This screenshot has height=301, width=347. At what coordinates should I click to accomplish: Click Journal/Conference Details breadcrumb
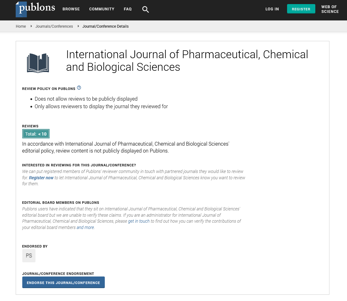[x=105, y=26]
